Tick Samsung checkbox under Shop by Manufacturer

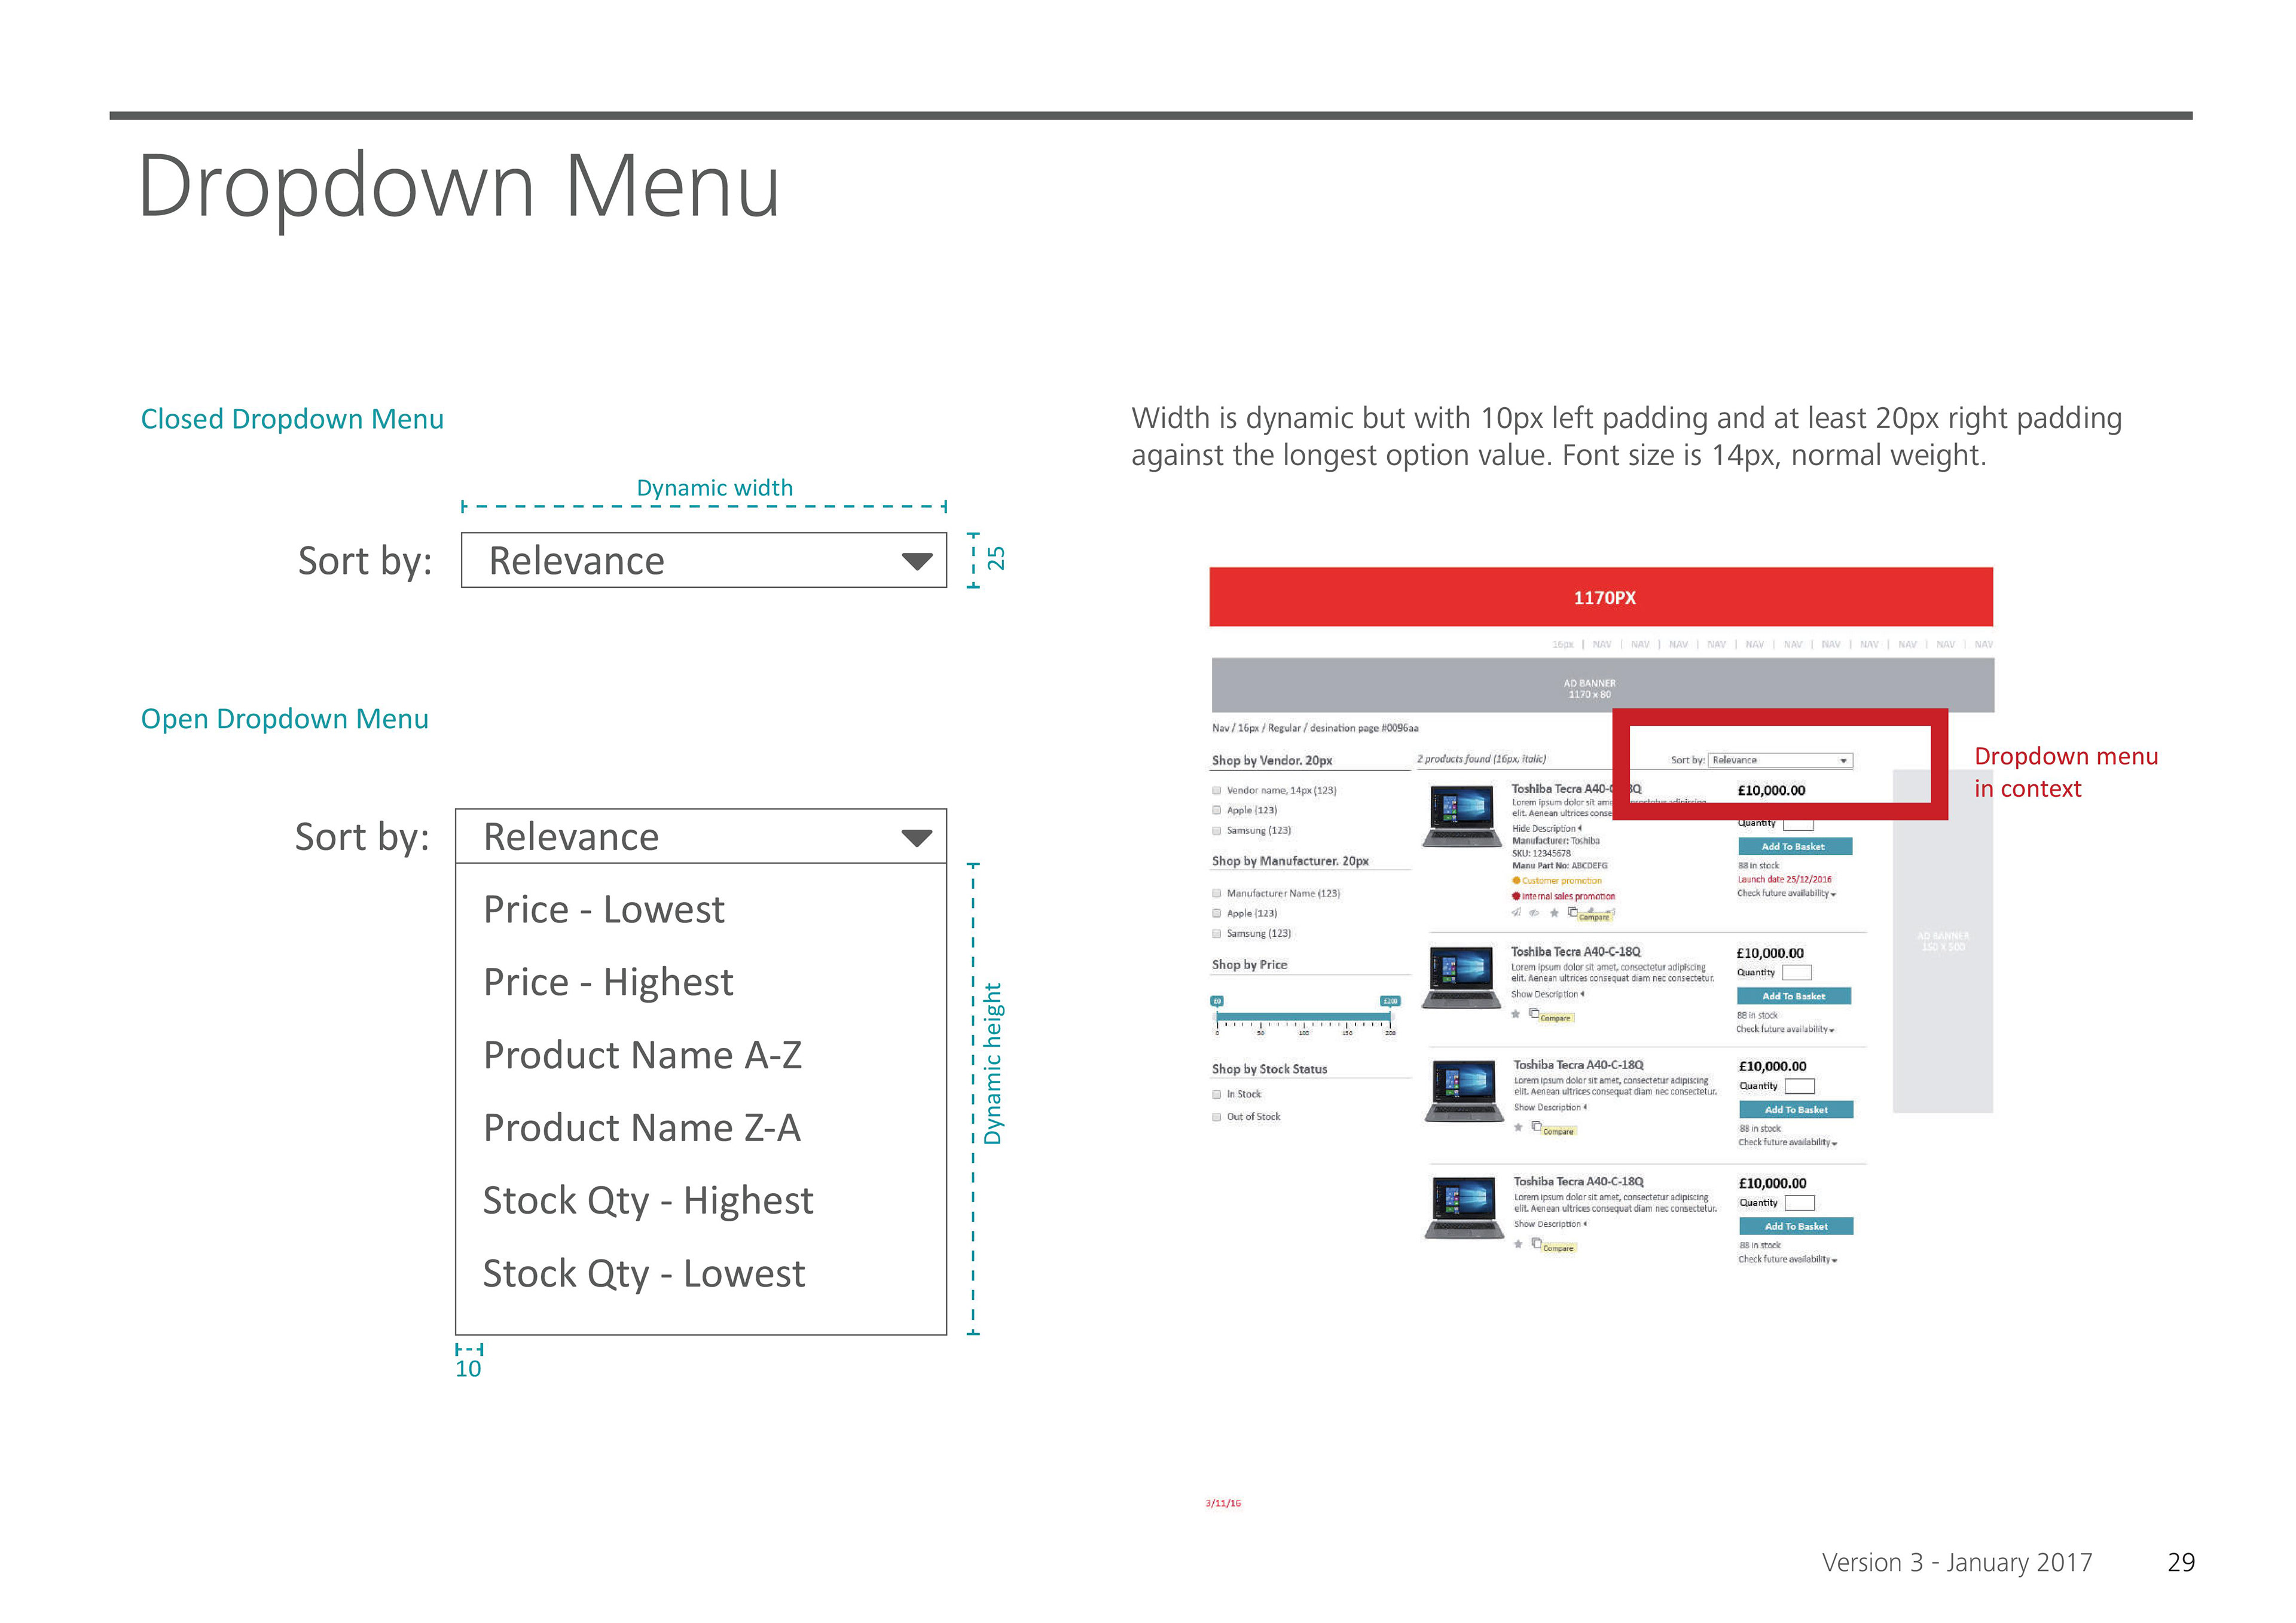(1217, 933)
